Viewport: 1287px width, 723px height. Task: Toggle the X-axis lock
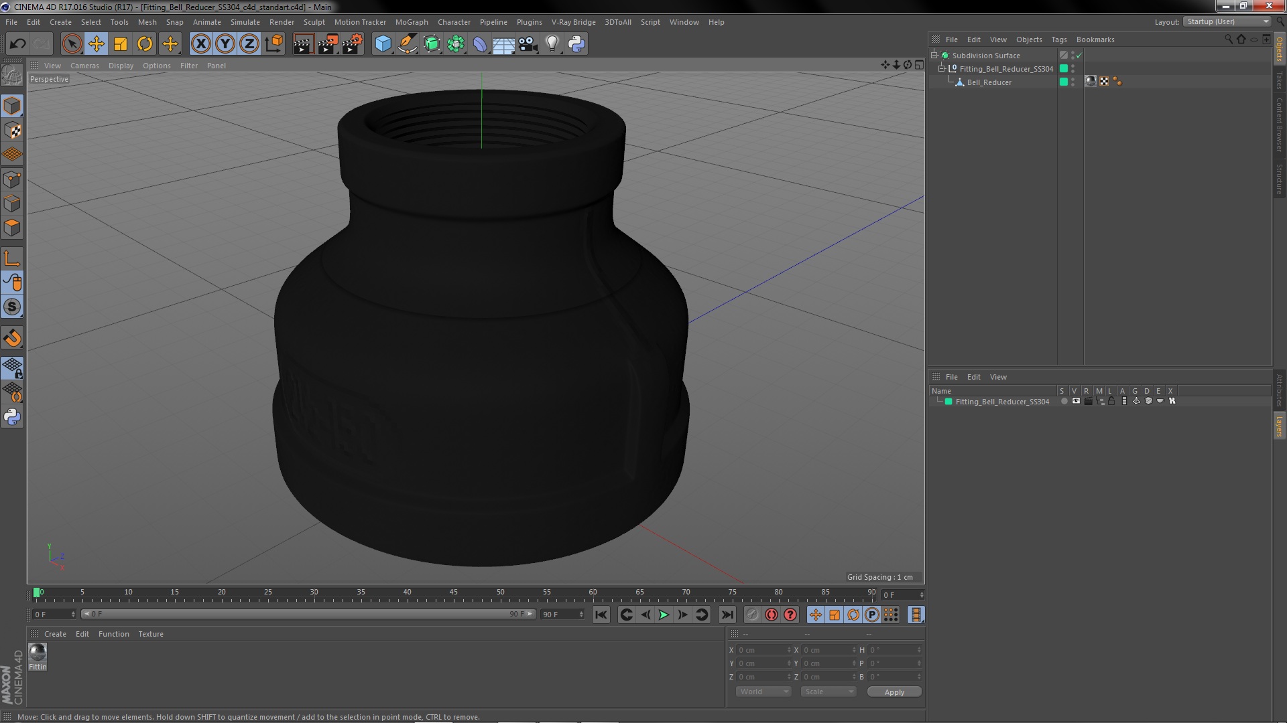coord(200,44)
